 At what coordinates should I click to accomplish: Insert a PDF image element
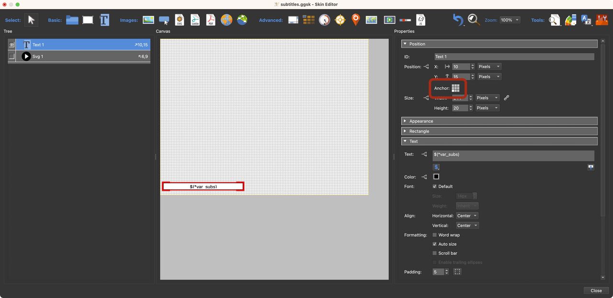point(211,20)
